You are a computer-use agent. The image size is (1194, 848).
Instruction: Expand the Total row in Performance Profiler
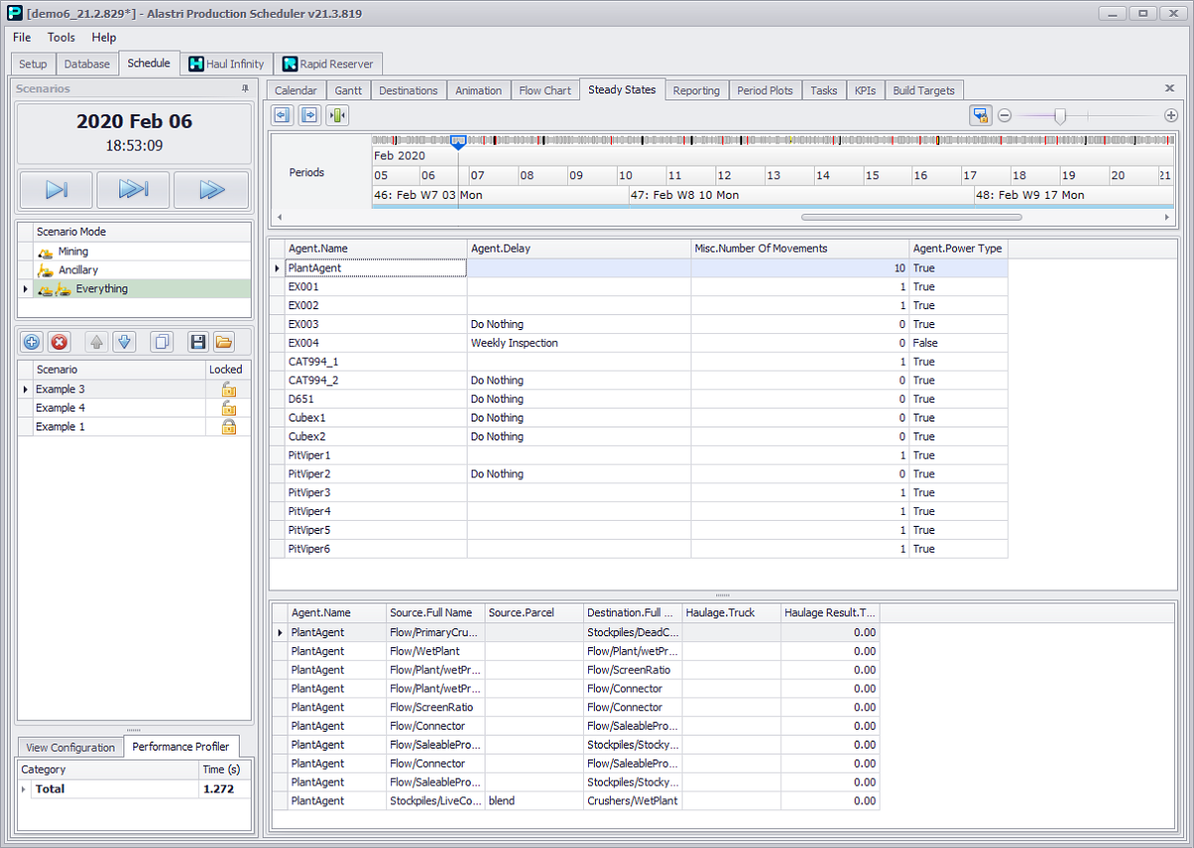tap(23, 788)
